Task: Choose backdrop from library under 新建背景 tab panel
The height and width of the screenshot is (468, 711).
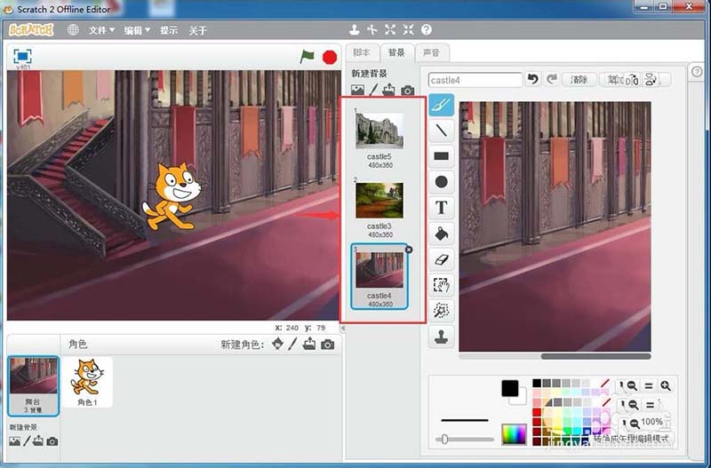Action: pos(357,91)
